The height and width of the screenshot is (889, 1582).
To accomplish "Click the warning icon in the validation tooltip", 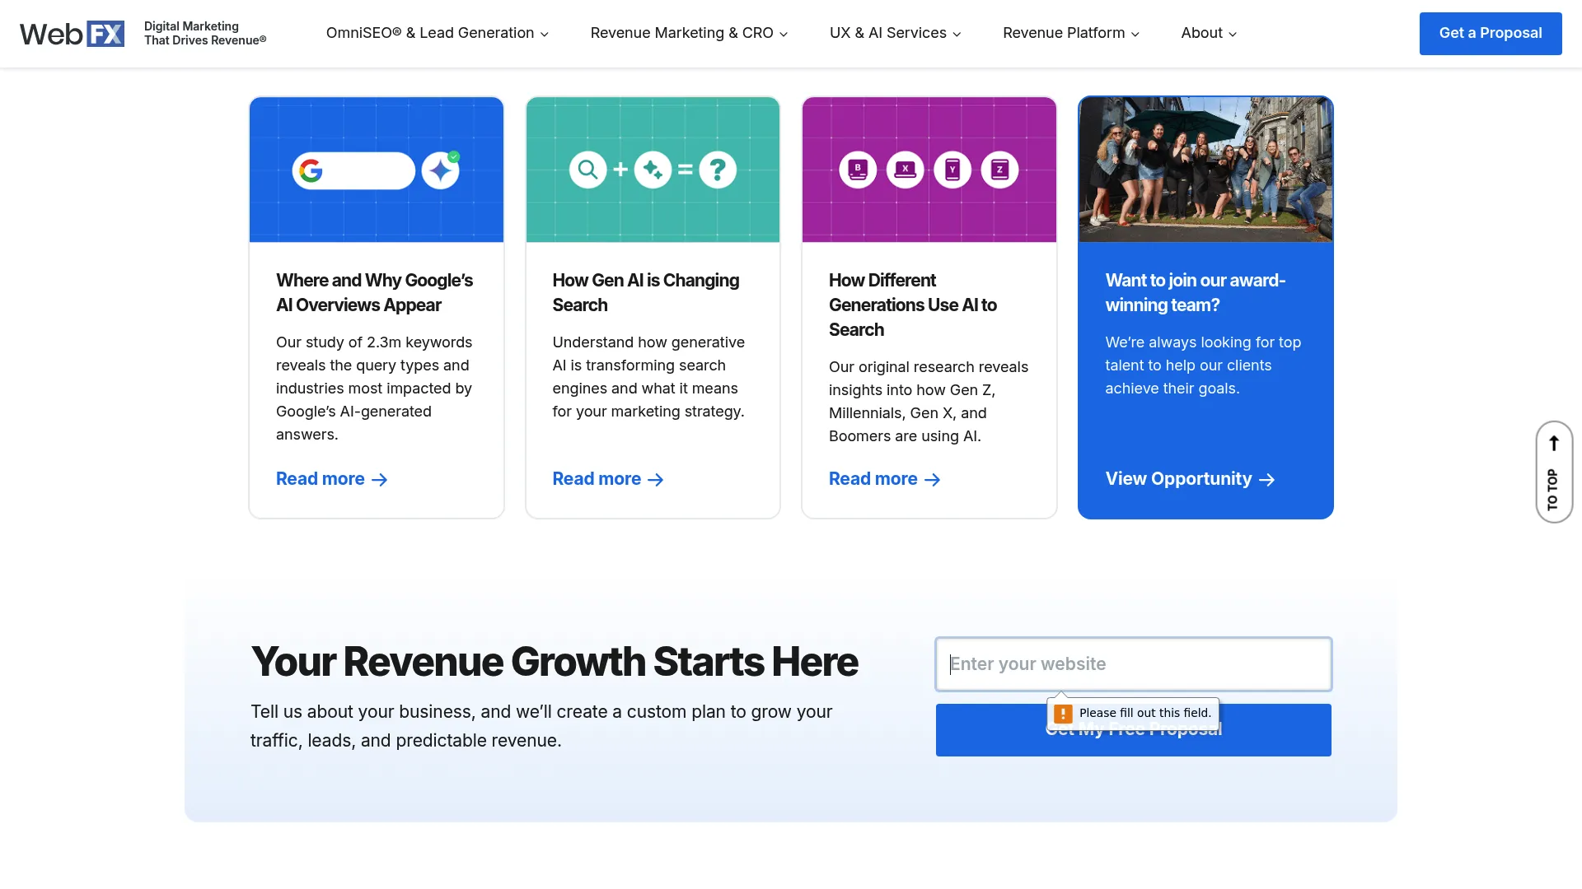I will tap(1064, 713).
